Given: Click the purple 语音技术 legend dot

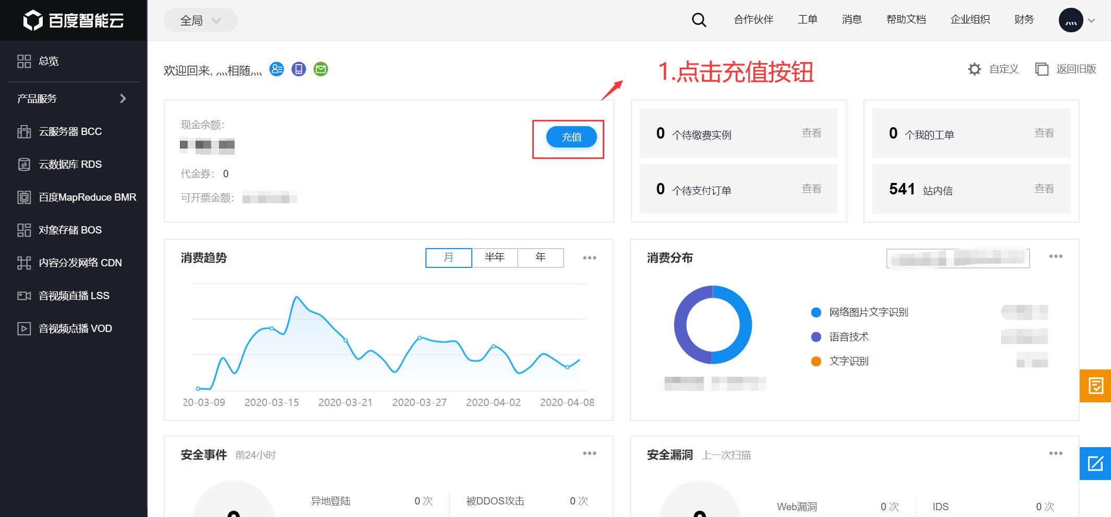Looking at the screenshot, I should click(x=816, y=337).
